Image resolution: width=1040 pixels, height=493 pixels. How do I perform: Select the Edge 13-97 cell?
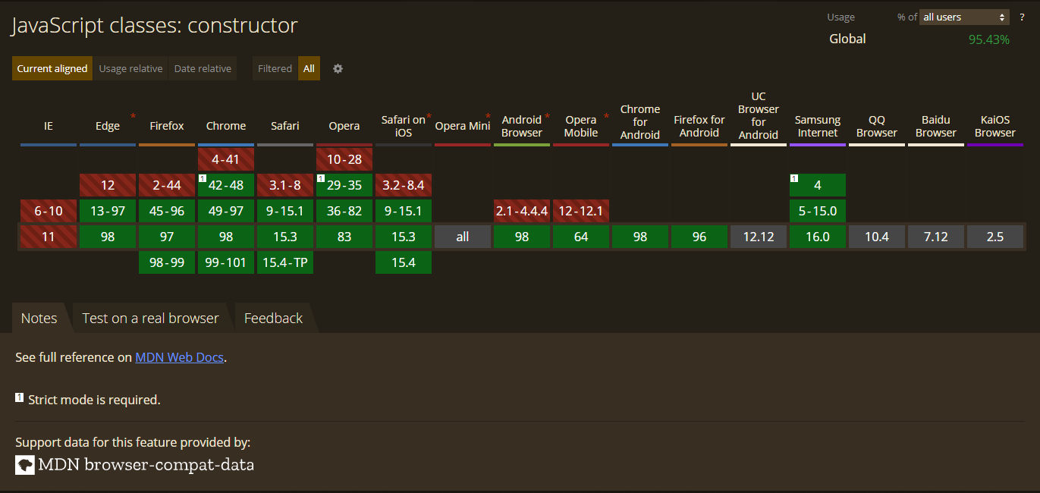click(108, 211)
